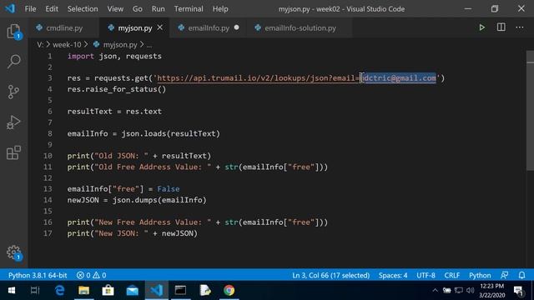The height and width of the screenshot is (300, 534).
Task: Split the editor to the right
Action: coord(501,27)
